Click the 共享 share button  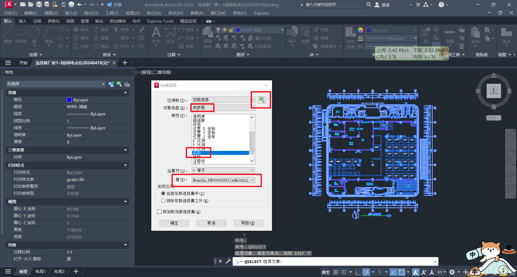(x=114, y=5)
